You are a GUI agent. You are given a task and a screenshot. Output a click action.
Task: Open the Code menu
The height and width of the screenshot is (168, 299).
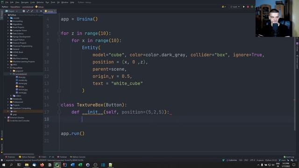click(32, 2)
